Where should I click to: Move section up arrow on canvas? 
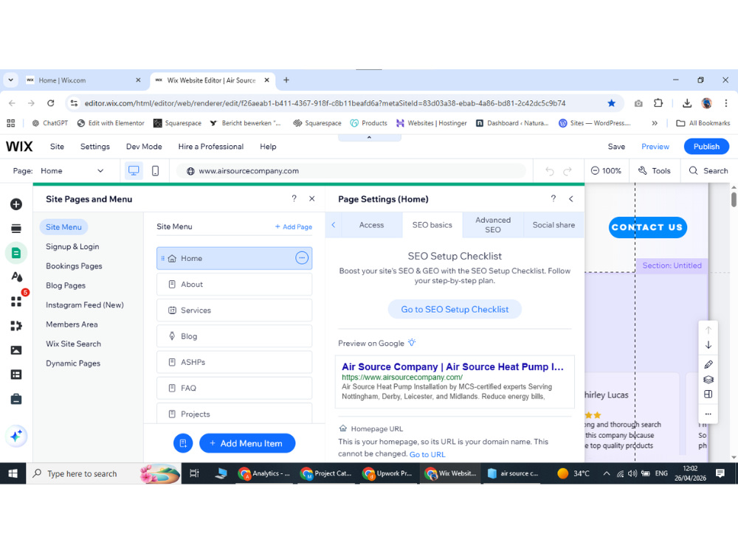708,330
